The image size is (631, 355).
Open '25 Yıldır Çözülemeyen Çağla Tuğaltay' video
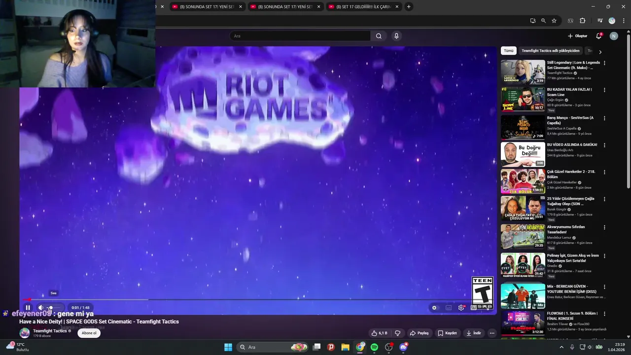tap(570, 201)
